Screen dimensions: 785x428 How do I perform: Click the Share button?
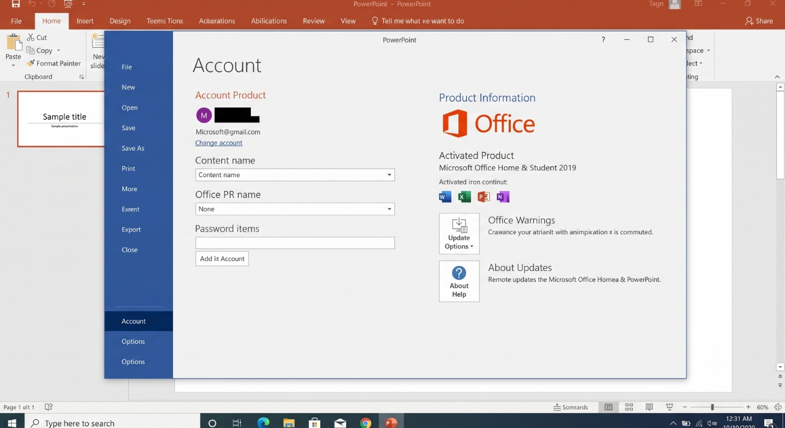pyautogui.click(x=759, y=21)
